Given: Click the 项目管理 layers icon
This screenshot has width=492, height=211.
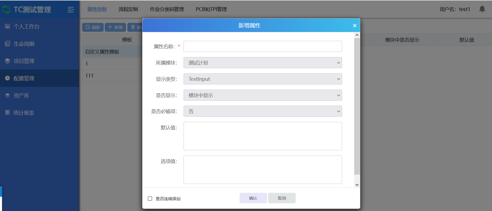Looking at the screenshot, I should [7, 61].
